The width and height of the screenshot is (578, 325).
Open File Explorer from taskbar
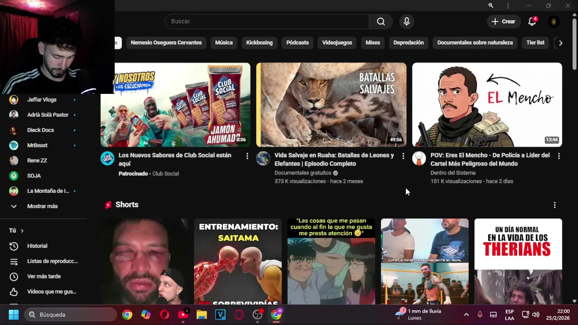tap(201, 315)
